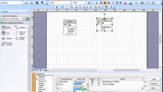163x92 pixels.
Task: Open shape search history dropdown
Action: click(x=23, y=19)
